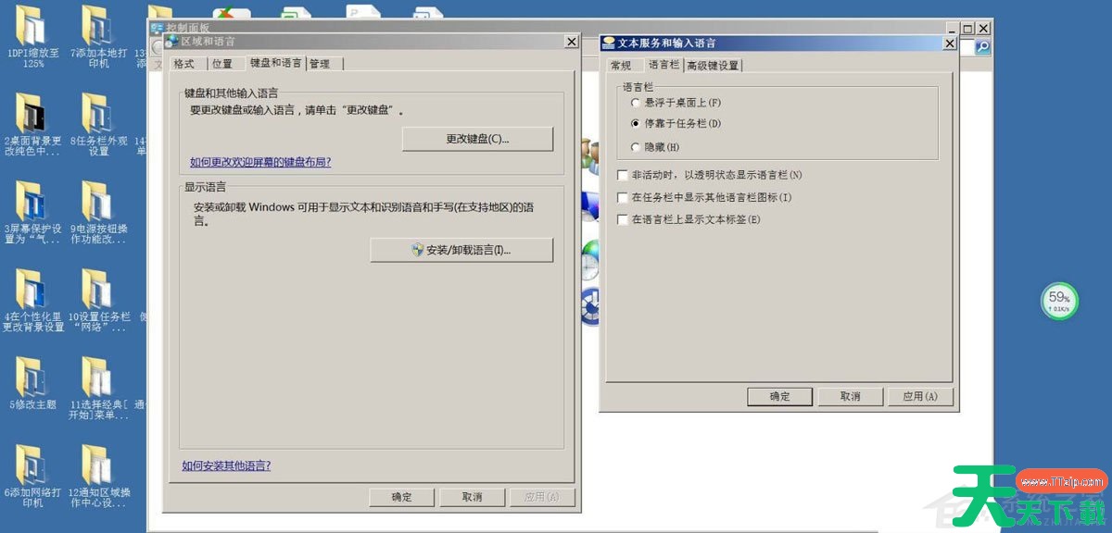This screenshot has width=1112, height=533.
Task: Switch to the 格式 tab
Action: tap(184, 64)
